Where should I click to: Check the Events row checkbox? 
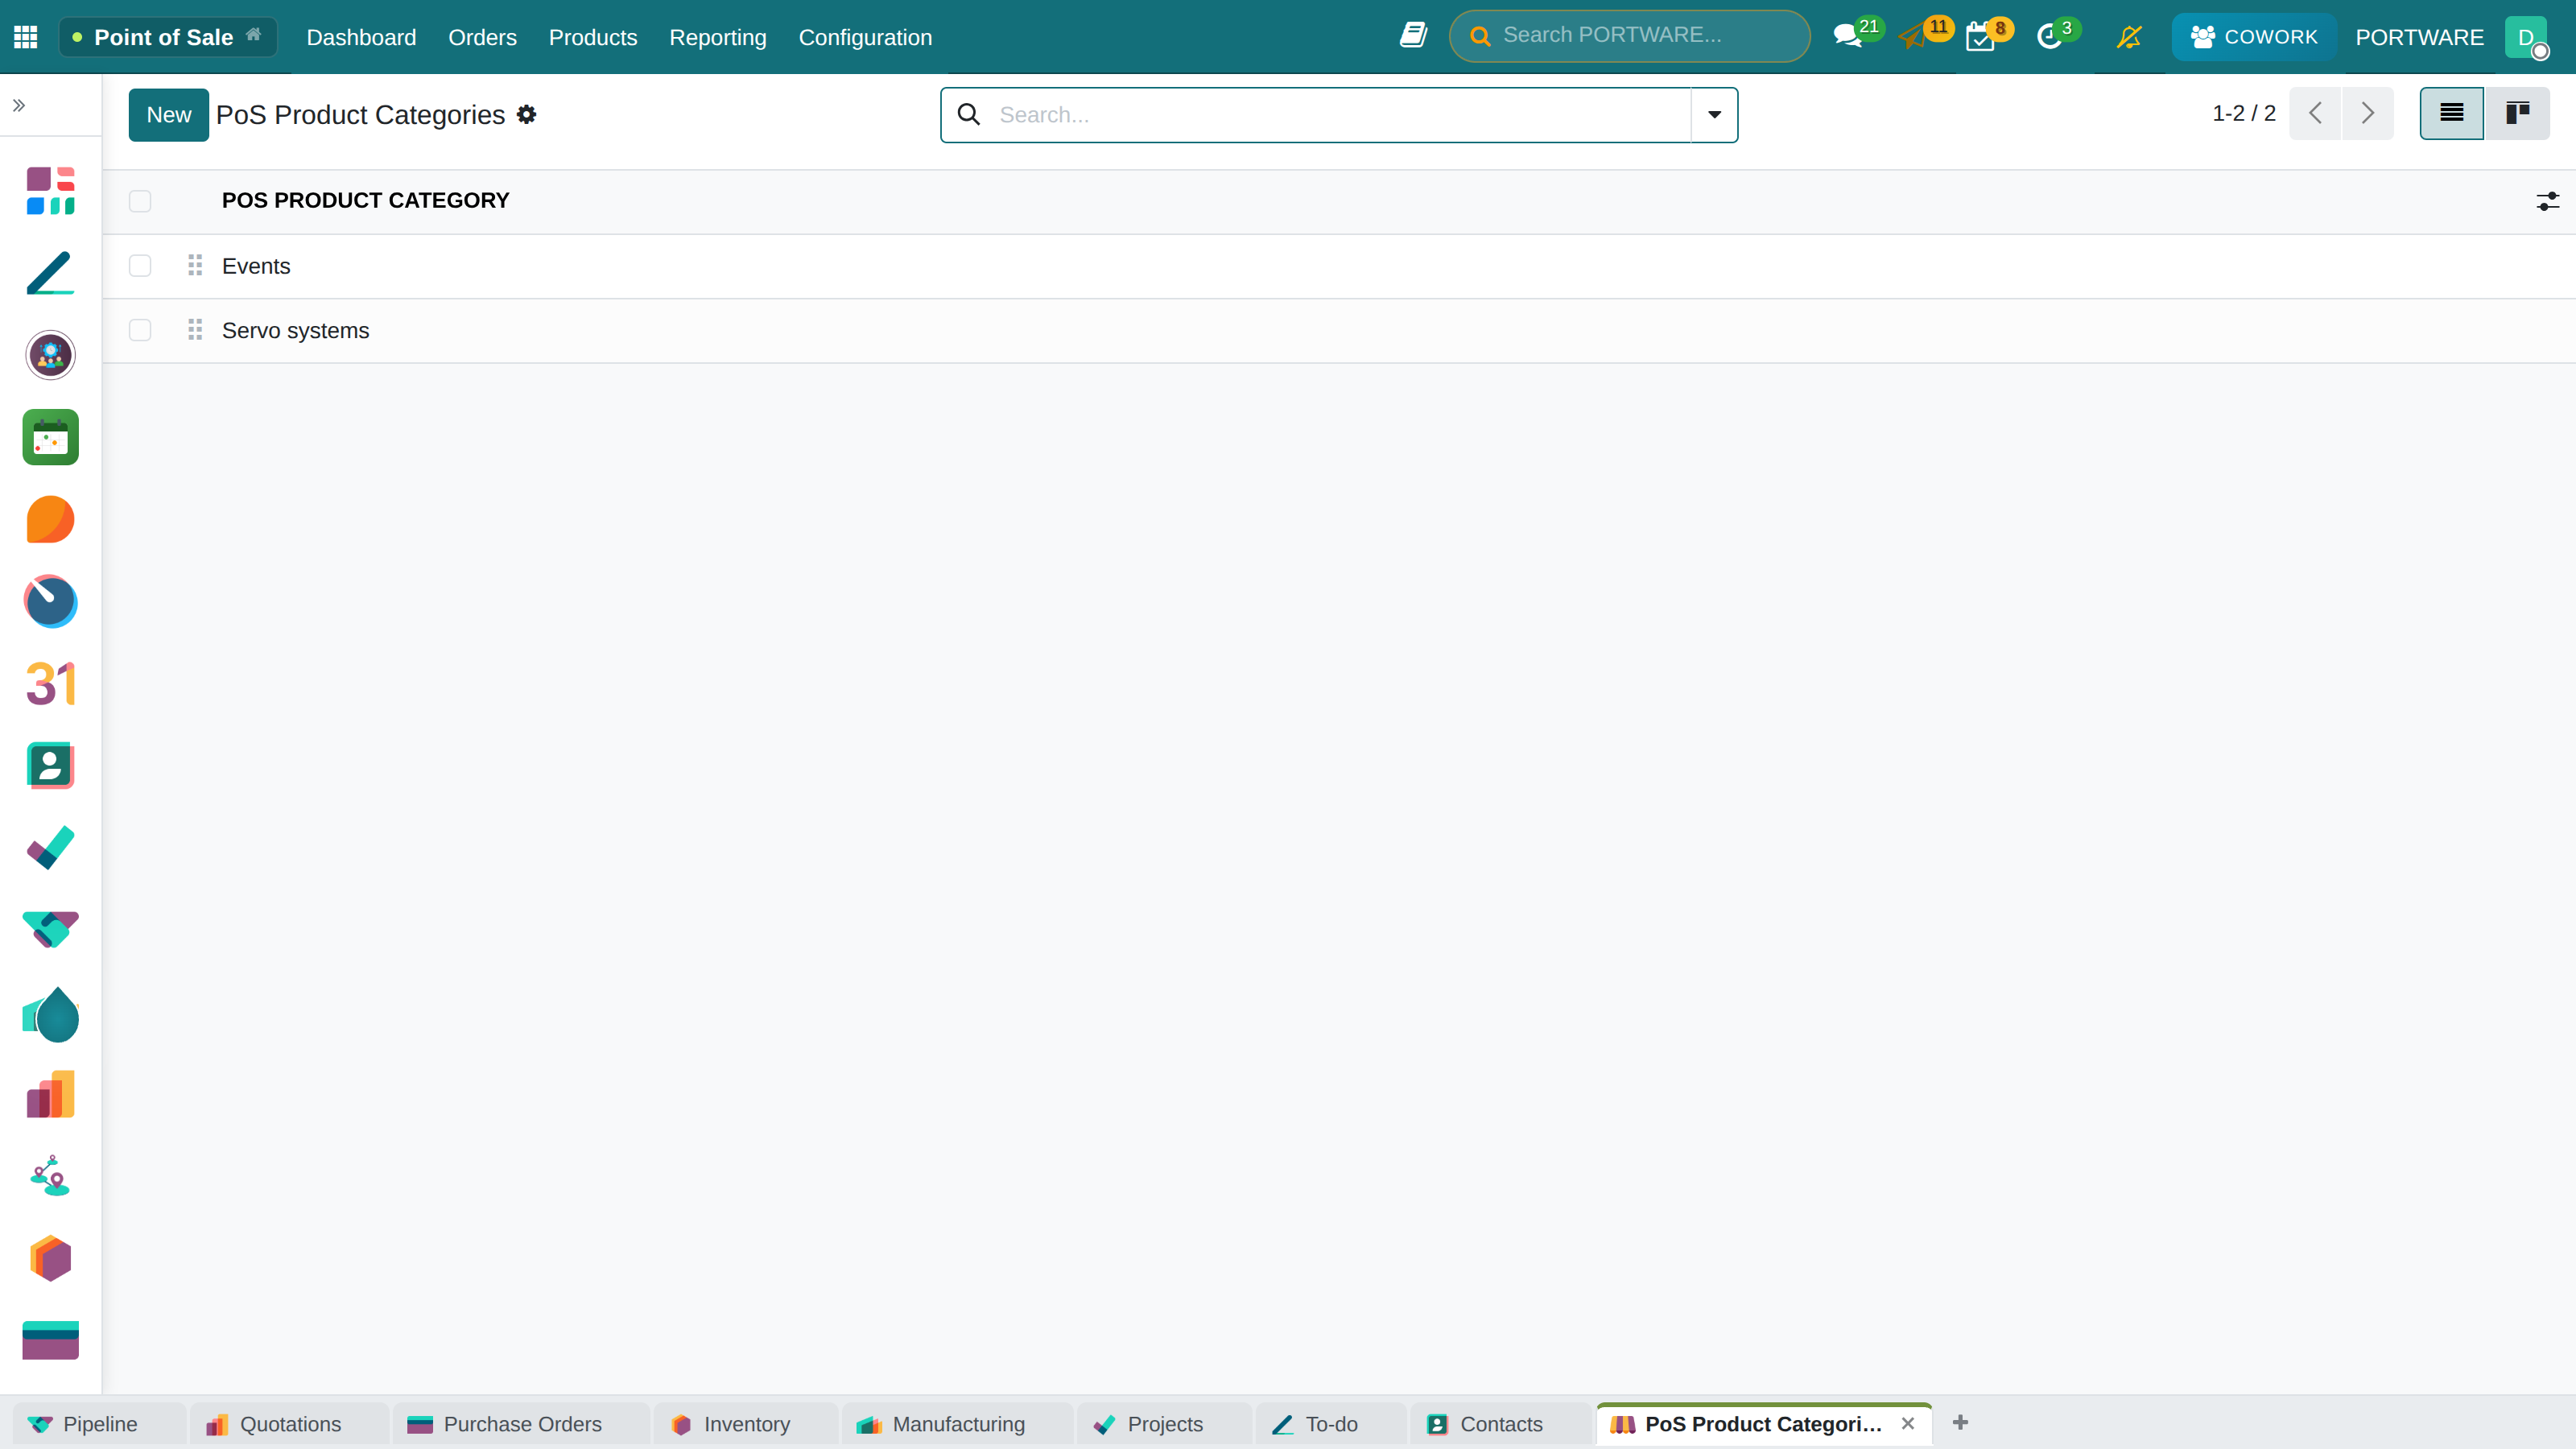click(140, 266)
